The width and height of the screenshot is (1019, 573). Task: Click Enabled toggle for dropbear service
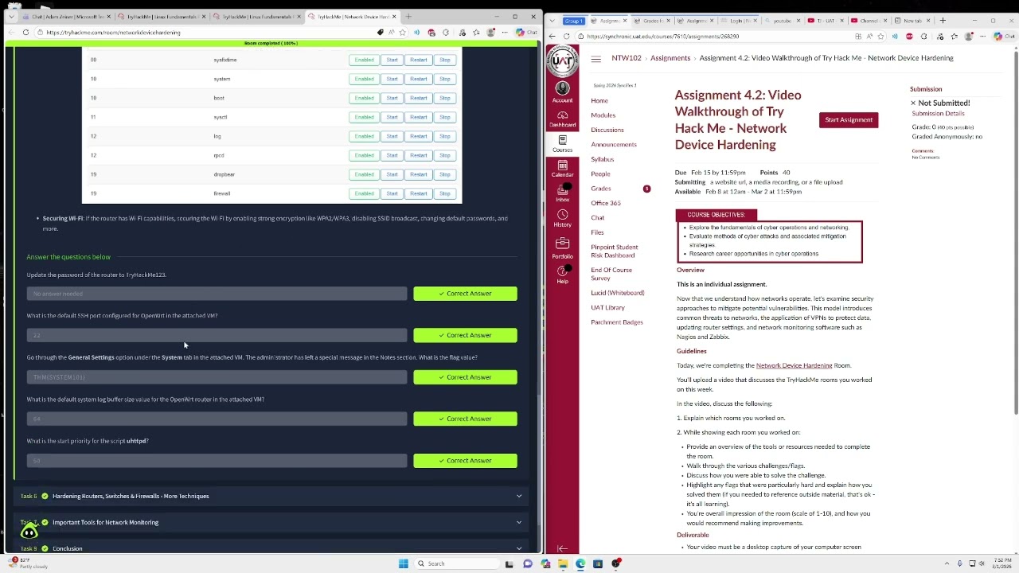(x=364, y=174)
